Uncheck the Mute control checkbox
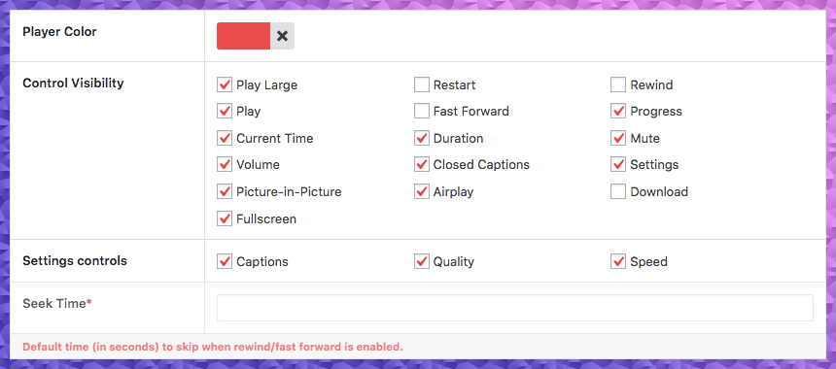The width and height of the screenshot is (836, 369). (x=618, y=139)
